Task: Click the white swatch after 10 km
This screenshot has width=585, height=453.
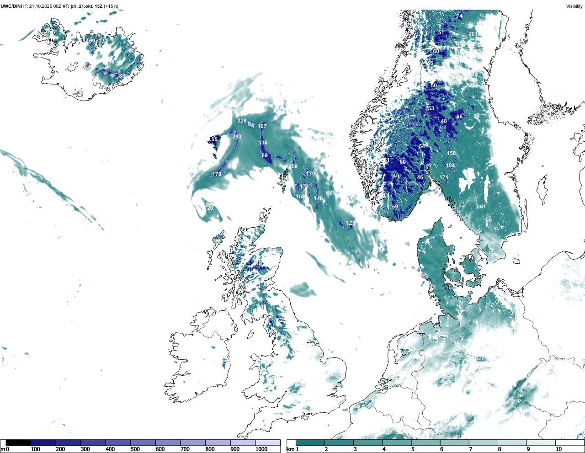Action: 570,443
